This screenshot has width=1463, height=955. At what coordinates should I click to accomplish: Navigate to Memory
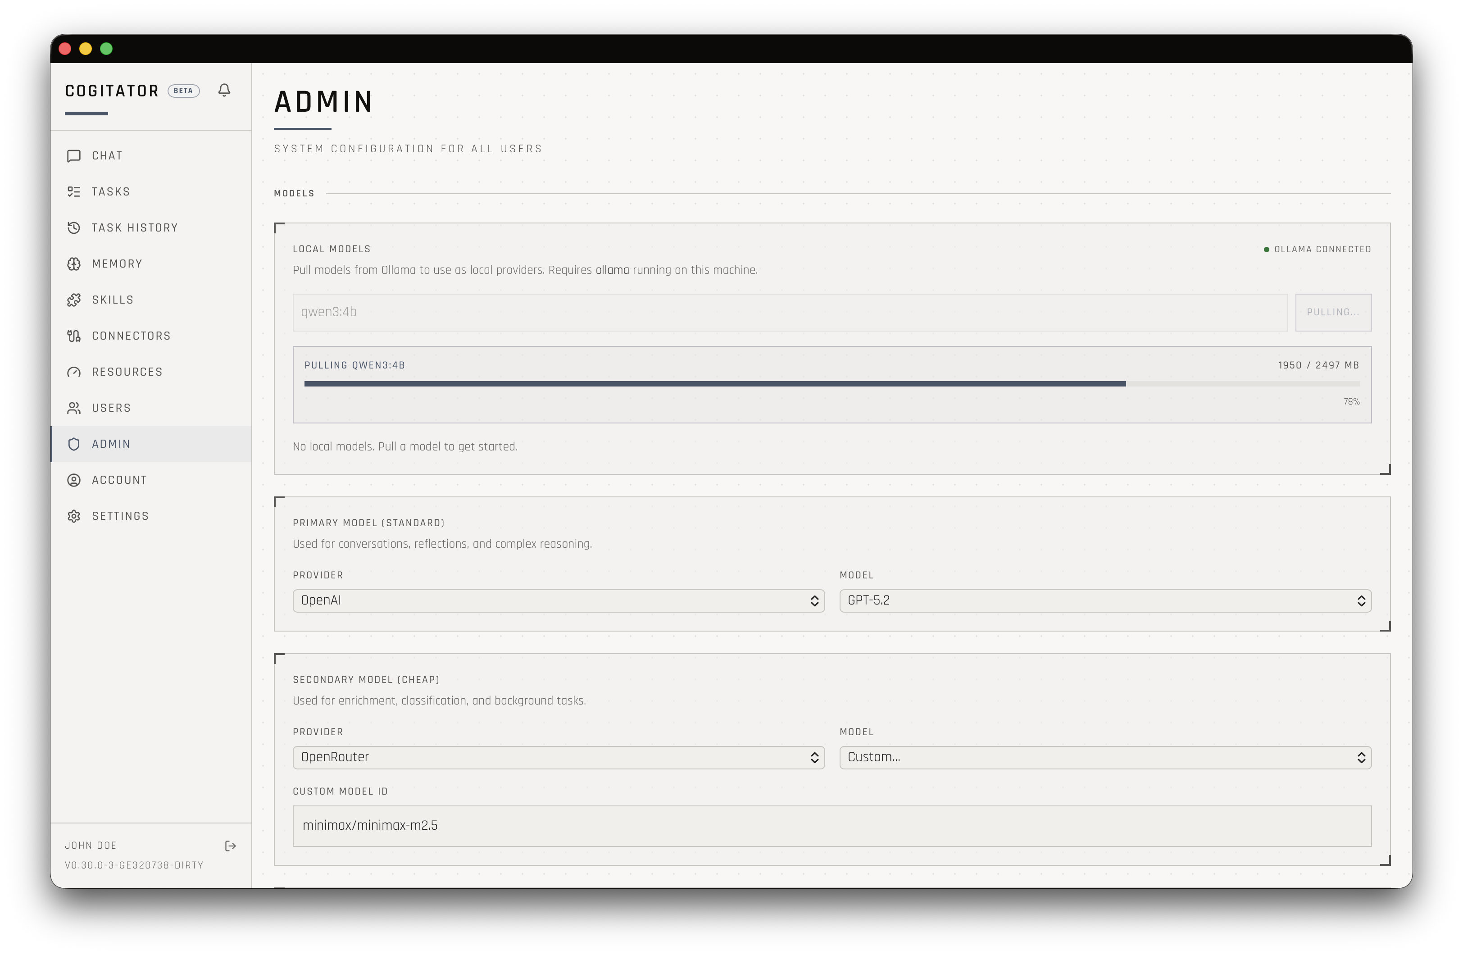[x=151, y=264]
